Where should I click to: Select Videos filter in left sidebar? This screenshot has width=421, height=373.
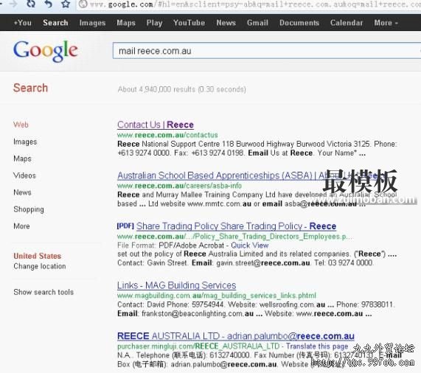point(24,175)
